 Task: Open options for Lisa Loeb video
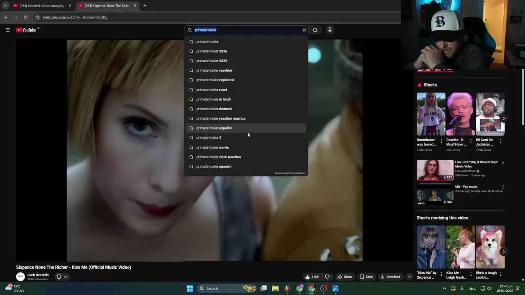pyautogui.click(x=503, y=163)
